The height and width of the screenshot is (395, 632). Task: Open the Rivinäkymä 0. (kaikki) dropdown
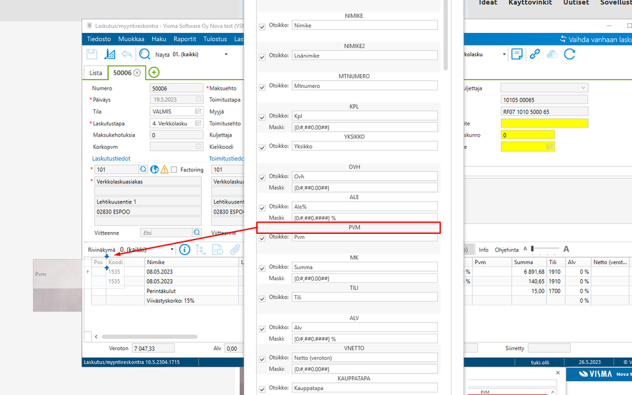pyautogui.click(x=172, y=250)
